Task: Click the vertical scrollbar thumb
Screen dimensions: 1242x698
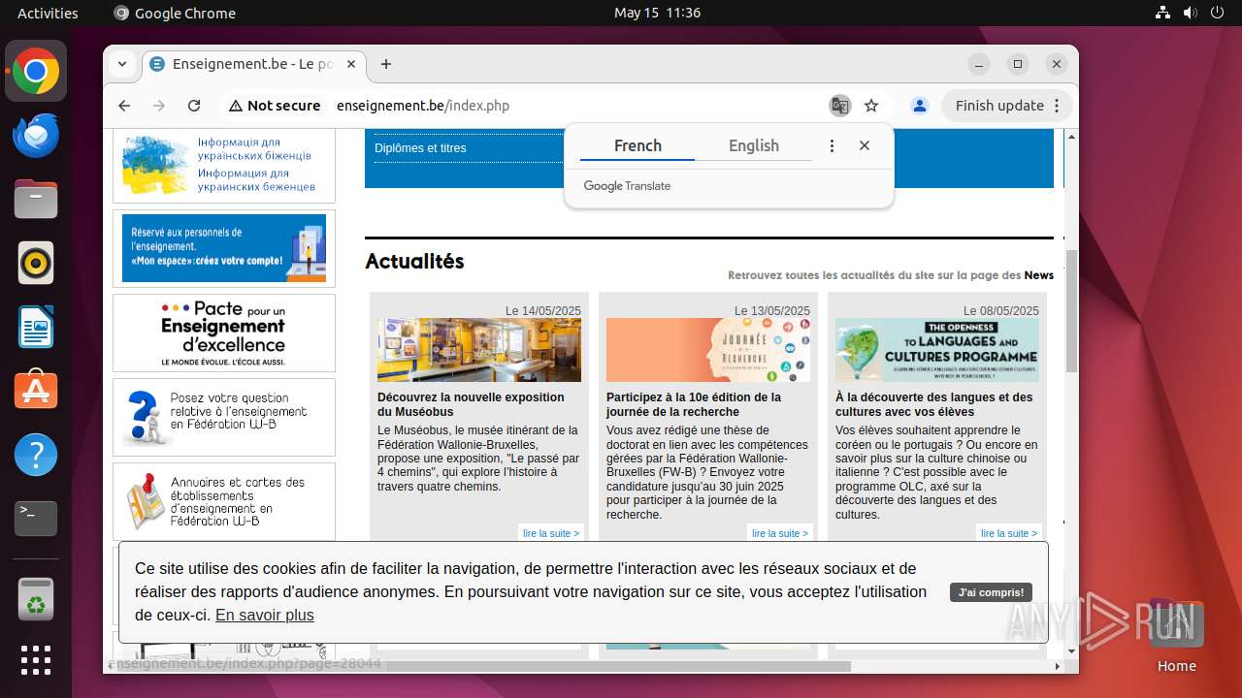Action: click(1071, 311)
